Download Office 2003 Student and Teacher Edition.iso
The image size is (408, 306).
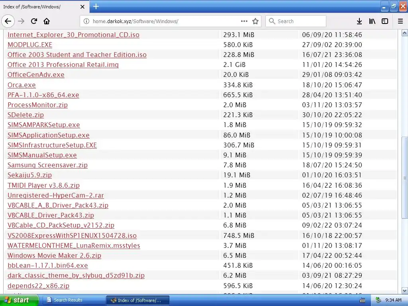pos(77,55)
